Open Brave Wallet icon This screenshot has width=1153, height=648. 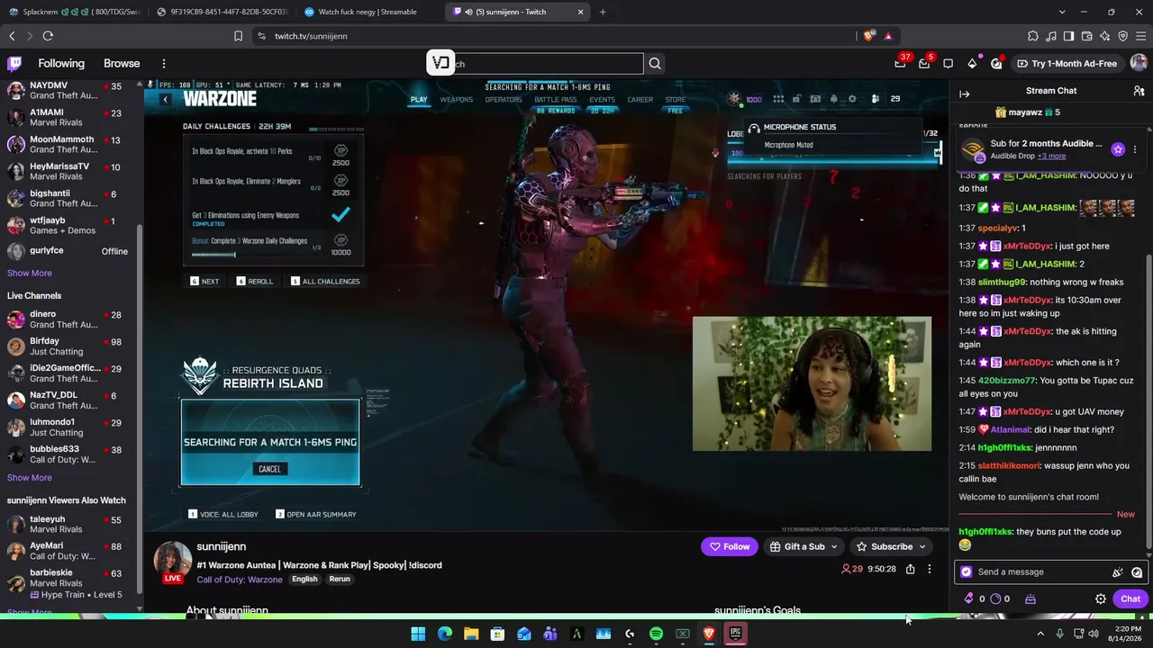click(1086, 36)
